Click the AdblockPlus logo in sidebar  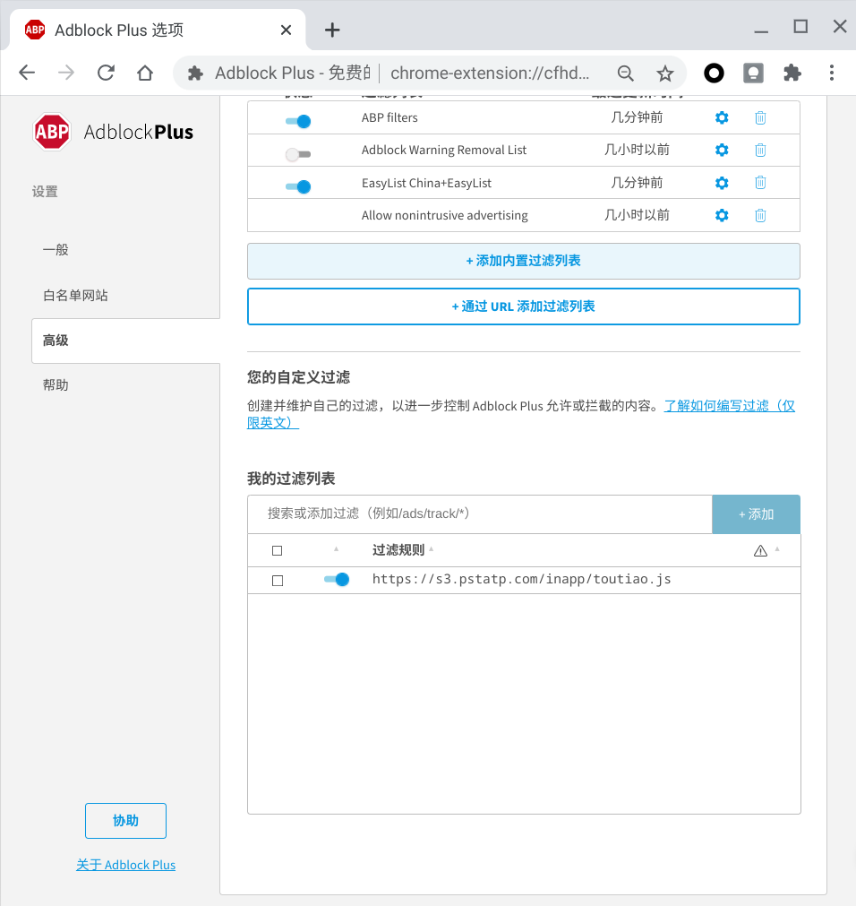click(113, 132)
